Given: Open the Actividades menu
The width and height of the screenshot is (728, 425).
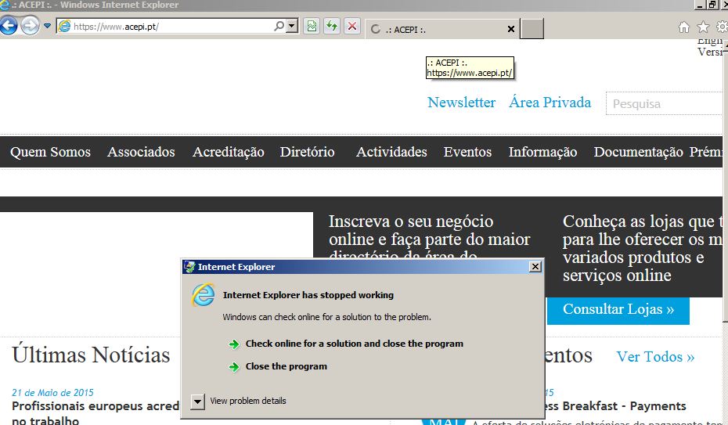Looking at the screenshot, I should 391,152.
